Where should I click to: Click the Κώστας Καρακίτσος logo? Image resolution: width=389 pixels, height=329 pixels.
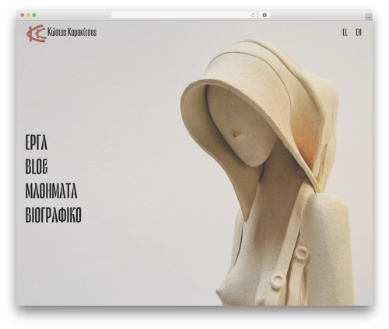[61, 33]
